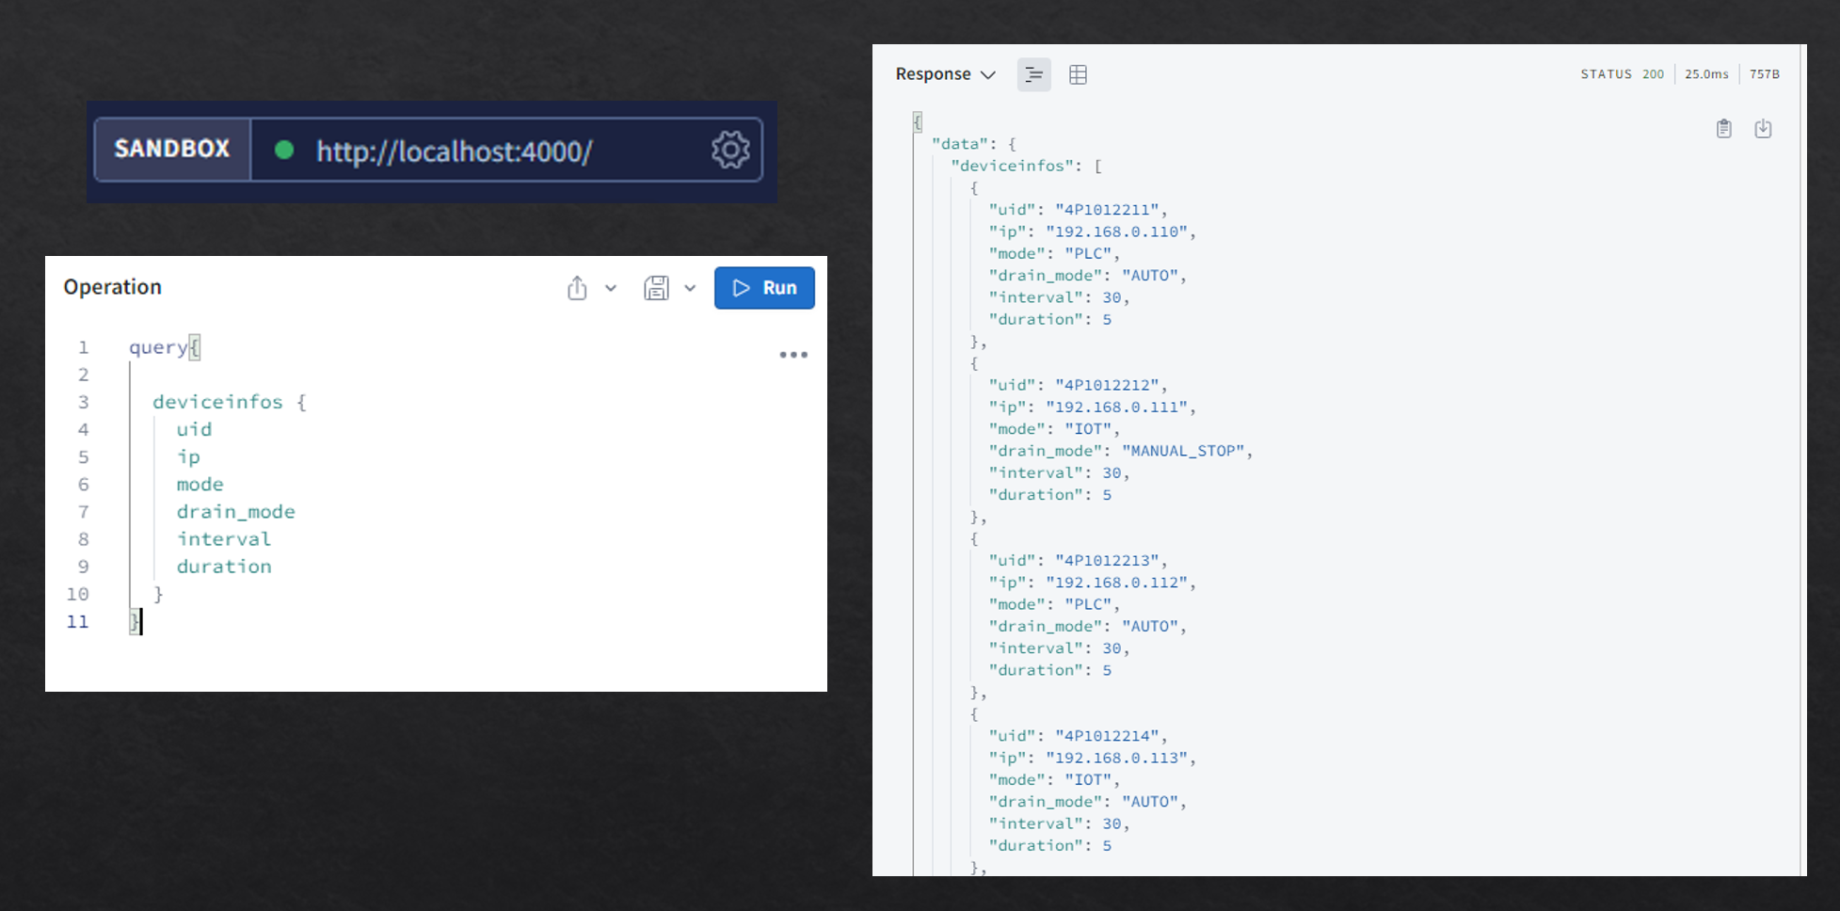Run the query operation
This screenshot has width=1840, height=911.
[x=764, y=288]
